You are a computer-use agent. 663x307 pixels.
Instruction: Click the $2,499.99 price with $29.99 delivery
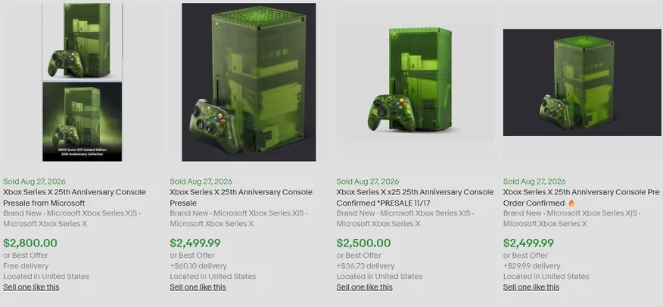click(x=528, y=243)
